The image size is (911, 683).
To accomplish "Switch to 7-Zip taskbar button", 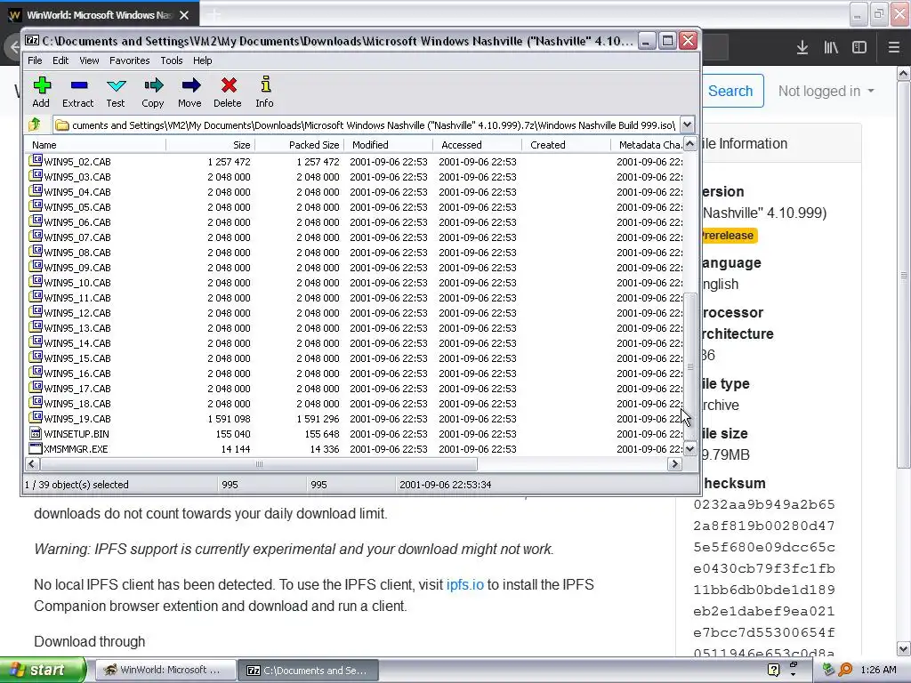I will tap(308, 670).
